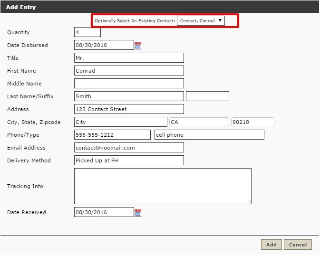
Task: Click the State field containing CA
Action: (x=199, y=122)
